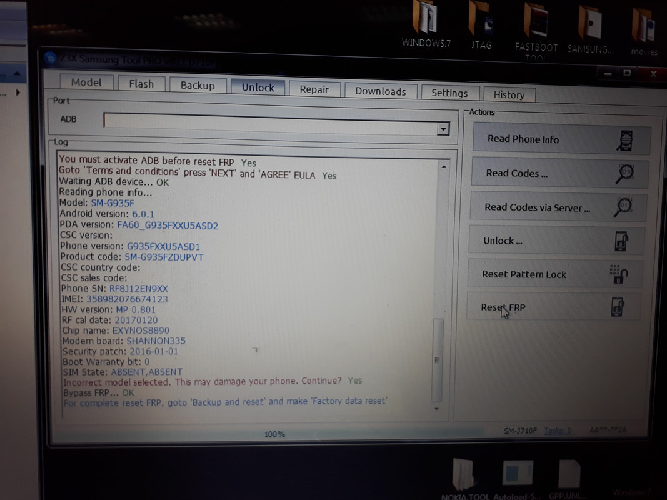Go to the Repair tab
The height and width of the screenshot is (500, 667).
(314, 89)
